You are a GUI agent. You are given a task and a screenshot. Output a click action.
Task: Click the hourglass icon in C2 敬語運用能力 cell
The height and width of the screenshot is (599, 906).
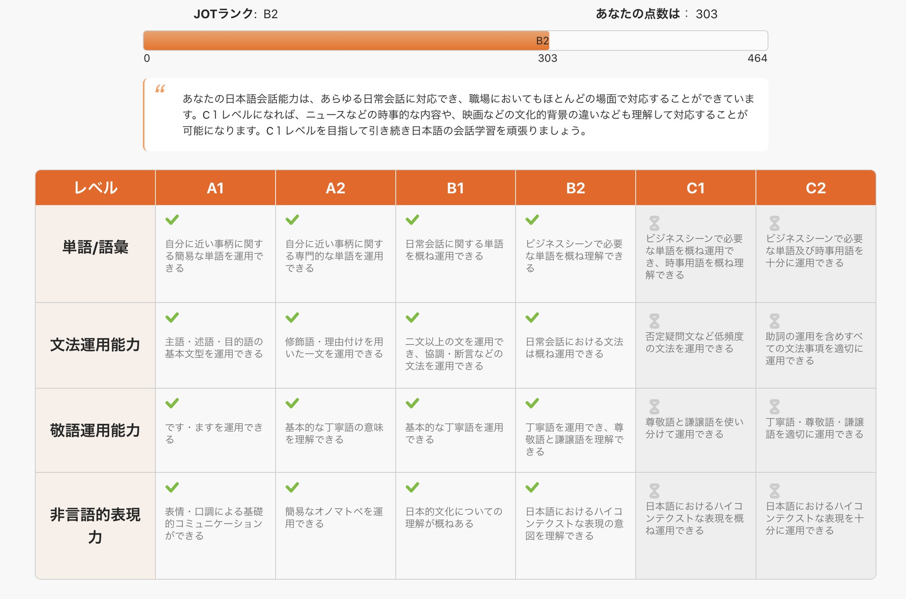click(774, 407)
